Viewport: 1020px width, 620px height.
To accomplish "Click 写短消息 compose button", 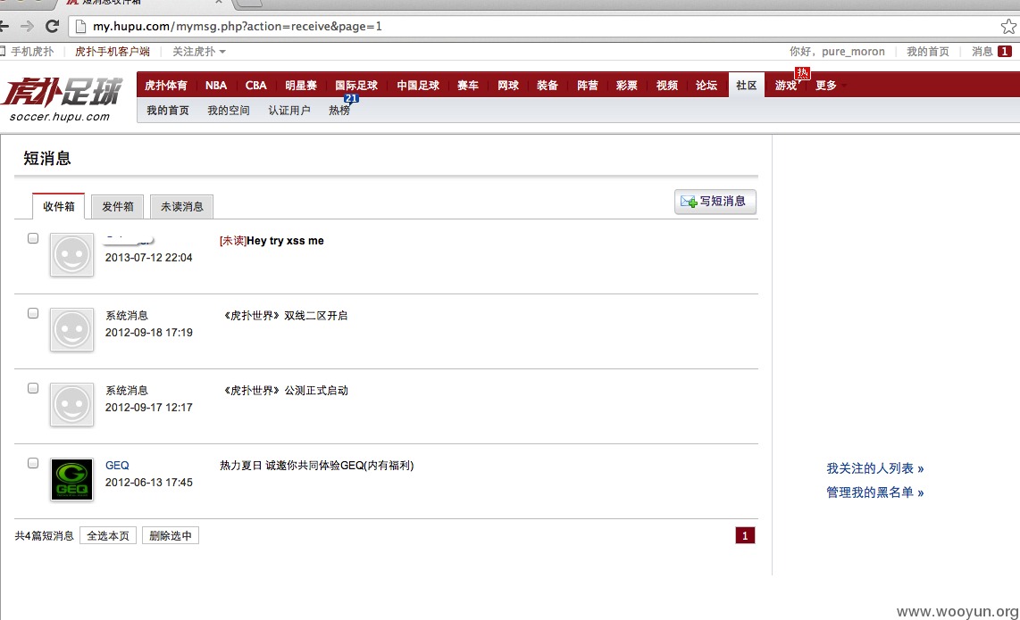I will [x=715, y=202].
